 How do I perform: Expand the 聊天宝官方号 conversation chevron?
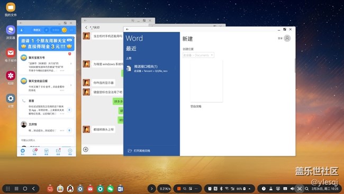pos(71,64)
